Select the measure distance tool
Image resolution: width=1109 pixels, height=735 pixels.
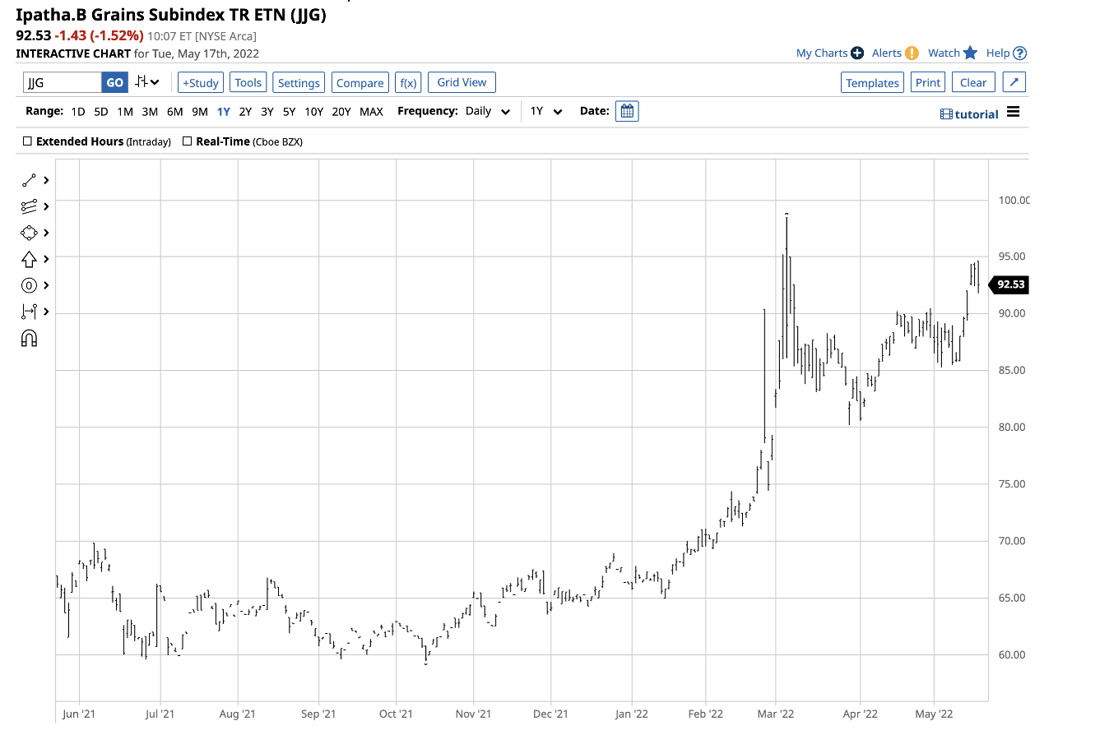pos(29,312)
